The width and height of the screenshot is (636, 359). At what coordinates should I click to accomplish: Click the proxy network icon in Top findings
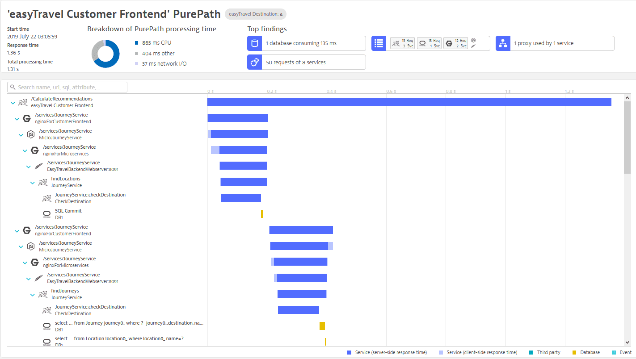[503, 43]
